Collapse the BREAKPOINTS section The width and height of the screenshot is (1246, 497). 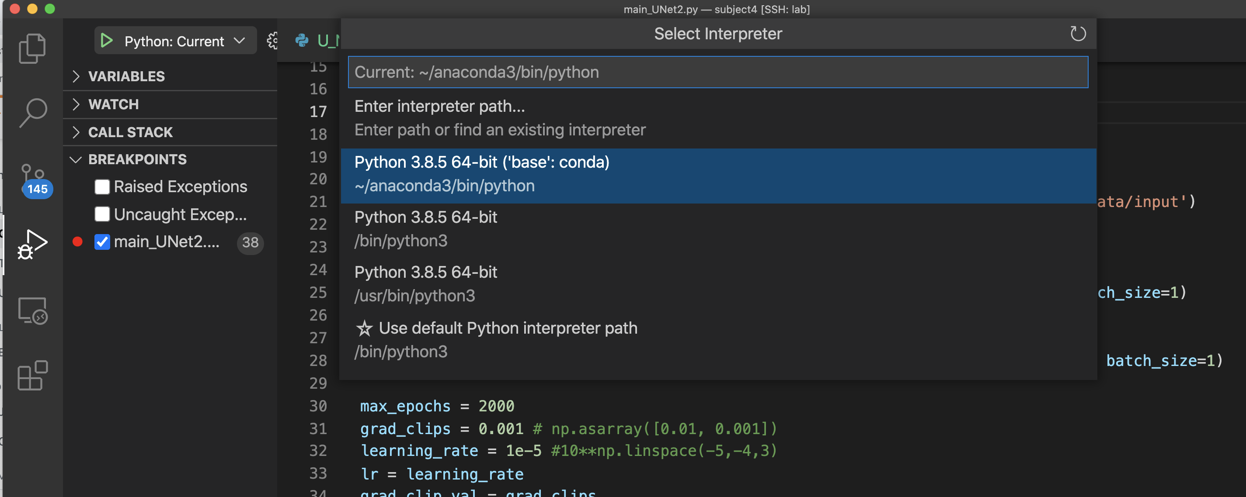click(x=137, y=159)
